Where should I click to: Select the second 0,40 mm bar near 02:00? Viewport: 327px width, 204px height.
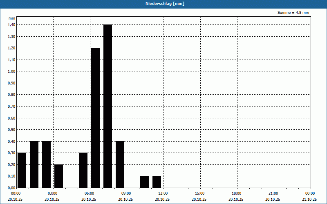coord(47,164)
